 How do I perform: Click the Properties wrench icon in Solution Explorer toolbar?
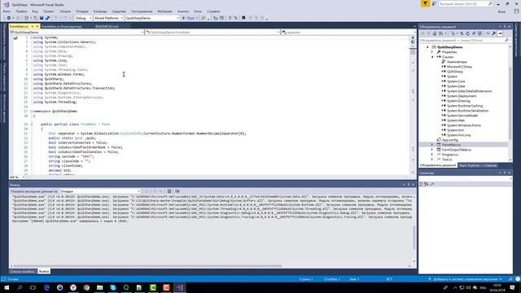[x=494, y=33]
